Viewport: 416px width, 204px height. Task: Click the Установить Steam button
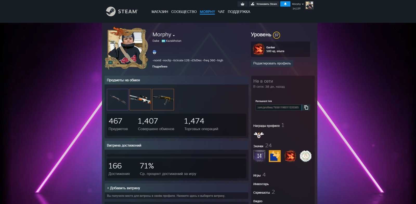click(264, 4)
